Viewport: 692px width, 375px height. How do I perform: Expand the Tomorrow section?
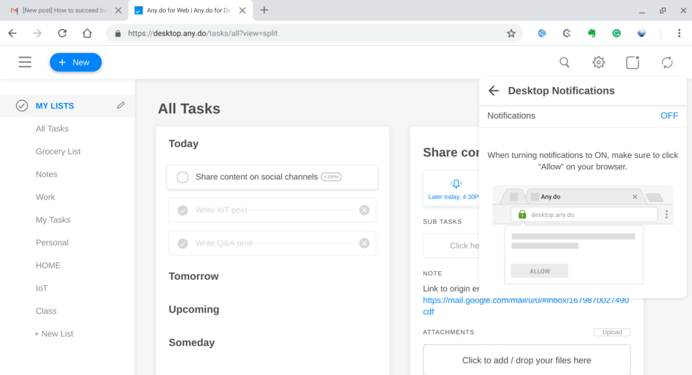193,277
